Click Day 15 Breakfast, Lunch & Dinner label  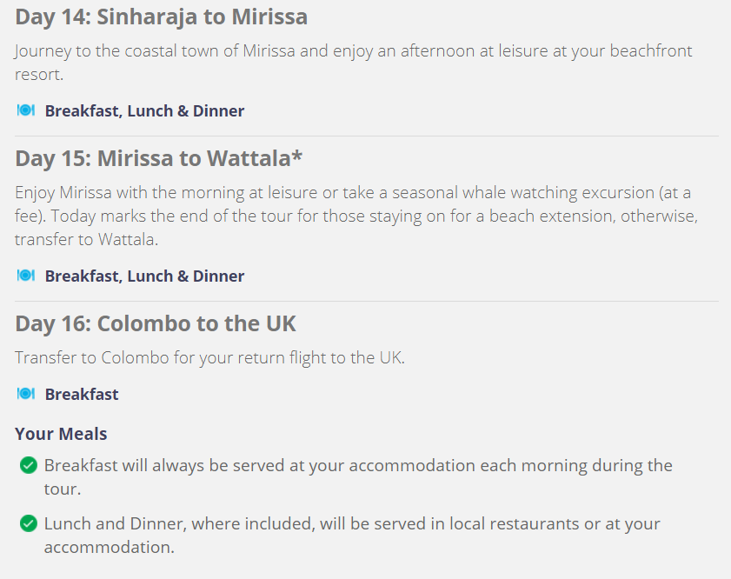(x=144, y=276)
